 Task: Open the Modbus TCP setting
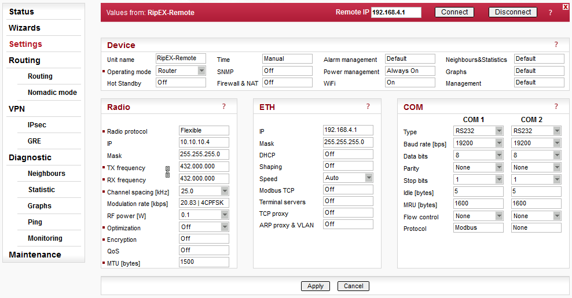tap(348, 189)
